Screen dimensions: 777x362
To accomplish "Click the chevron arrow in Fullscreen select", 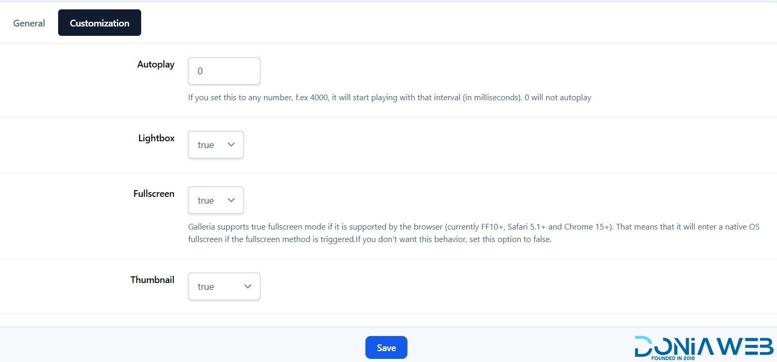I will click(x=231, y=200).
